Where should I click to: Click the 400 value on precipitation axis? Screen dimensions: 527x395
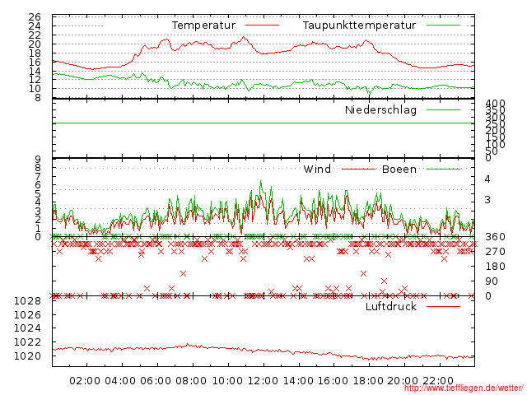coord(495,104)
